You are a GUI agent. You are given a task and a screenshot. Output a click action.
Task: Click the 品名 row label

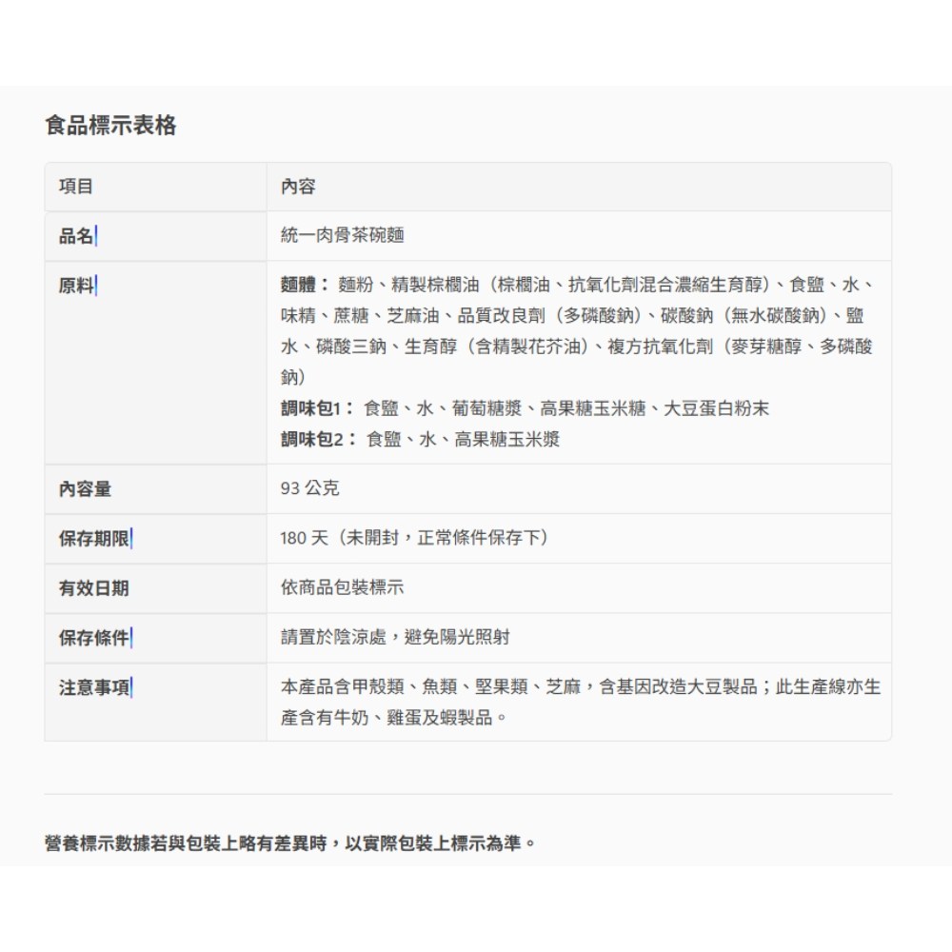point(76,236)
